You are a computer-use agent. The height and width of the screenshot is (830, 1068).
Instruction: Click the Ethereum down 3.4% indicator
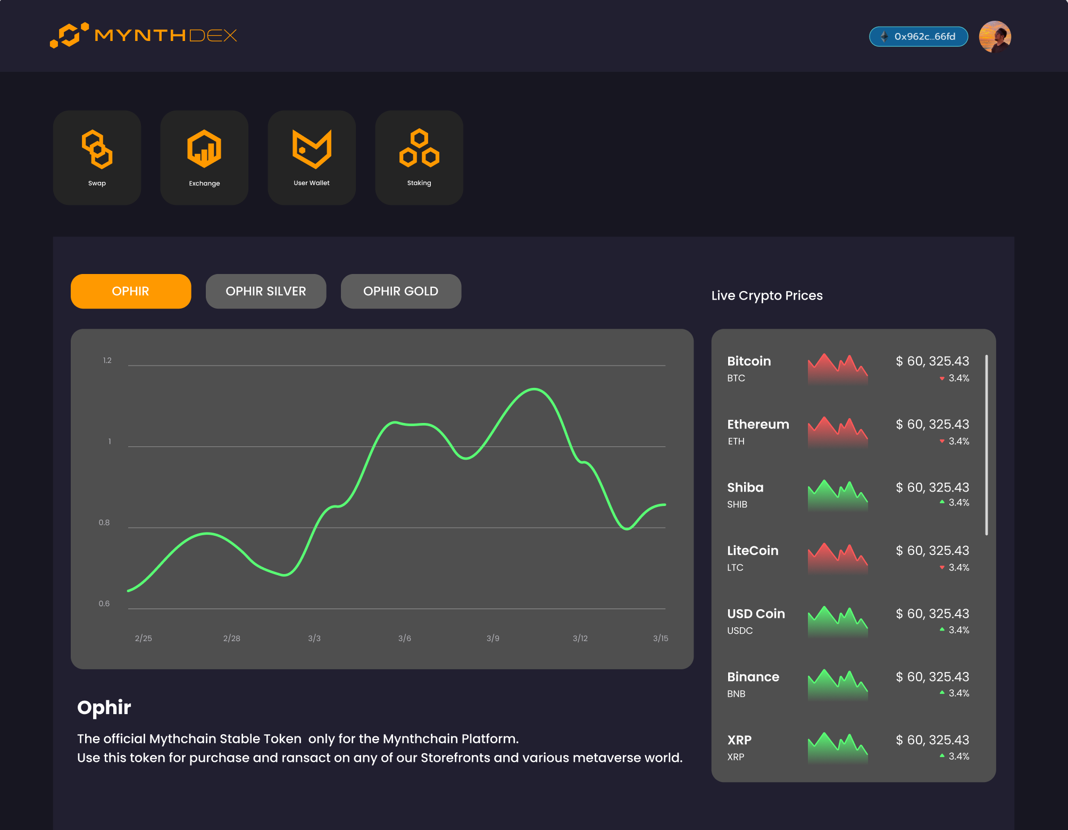coord(954,441)
